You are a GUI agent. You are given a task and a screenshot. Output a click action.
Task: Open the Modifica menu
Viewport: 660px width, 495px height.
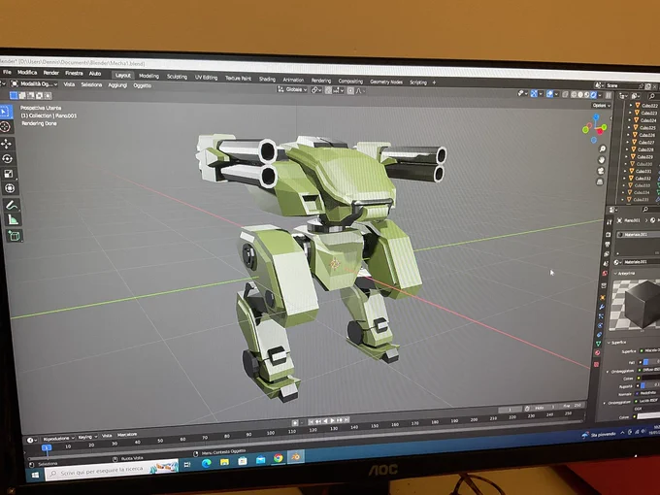[27, 73]
